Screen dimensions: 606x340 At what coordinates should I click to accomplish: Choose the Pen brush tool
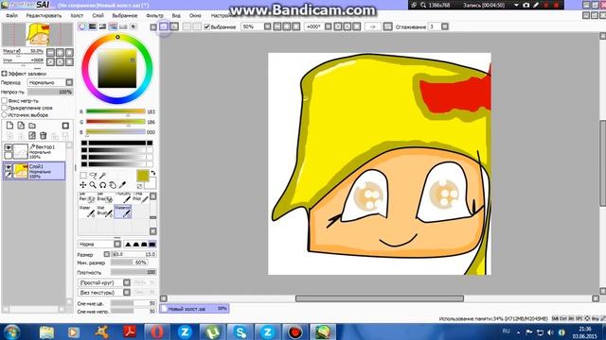pos(87,197)
